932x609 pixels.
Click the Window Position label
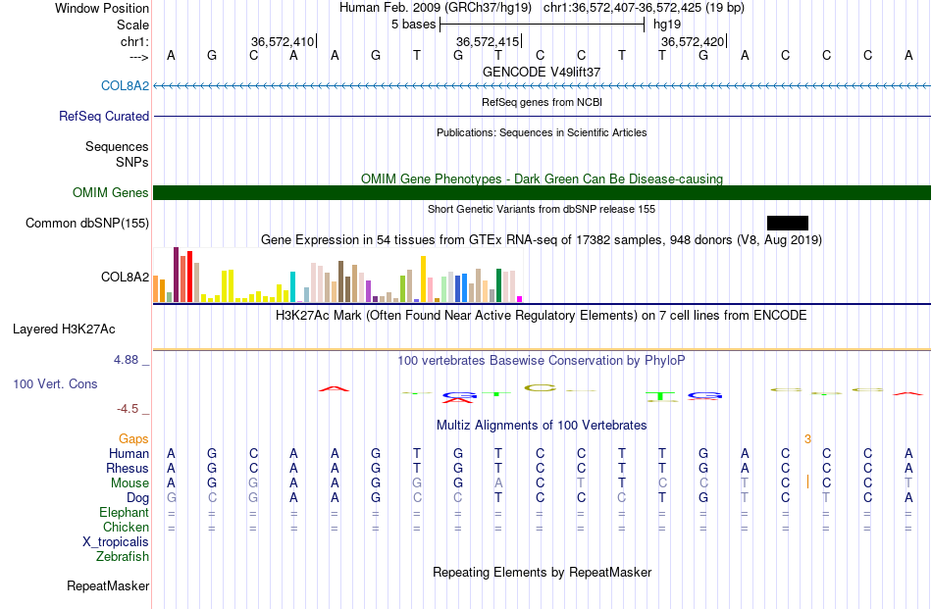pyautogui.click(x=102, y=8)
